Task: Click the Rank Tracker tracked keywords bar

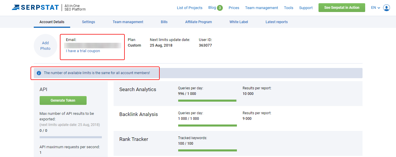Action: point(208,150)
